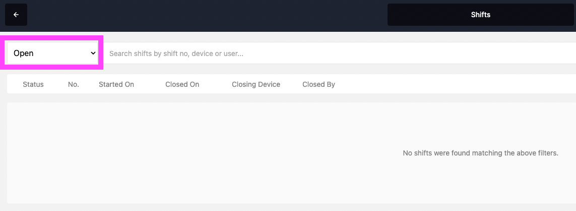
Task: Click the empty shifts results panel
Action: coord(202,151)
